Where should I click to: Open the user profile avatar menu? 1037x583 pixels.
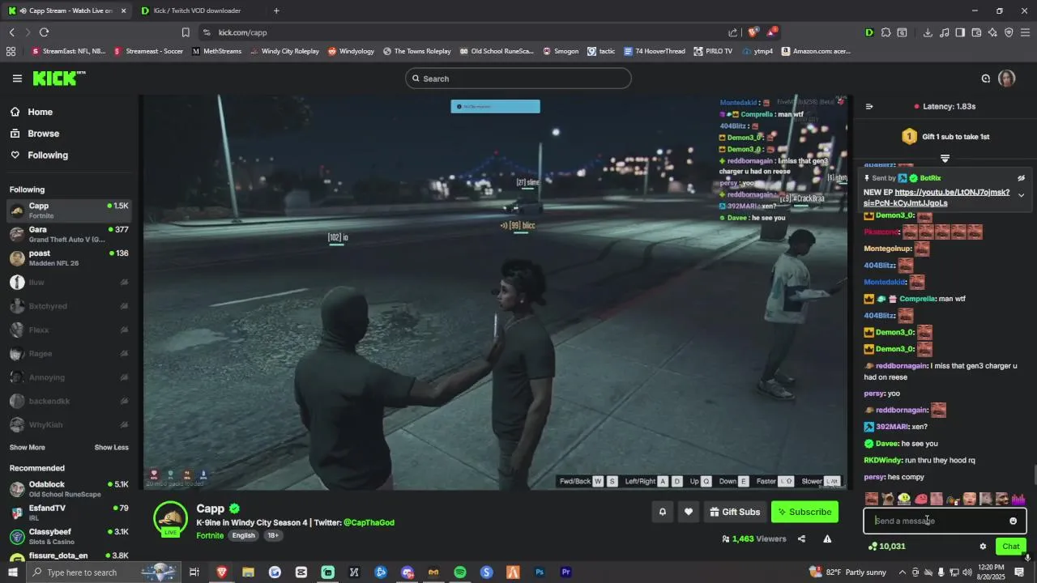[x=1006, y=79]
